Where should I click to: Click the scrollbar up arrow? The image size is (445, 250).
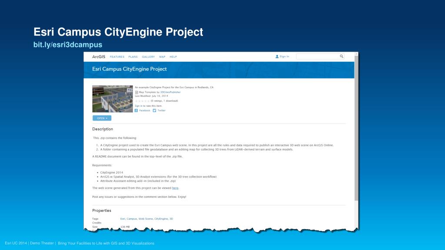click(x=356, y=54)
